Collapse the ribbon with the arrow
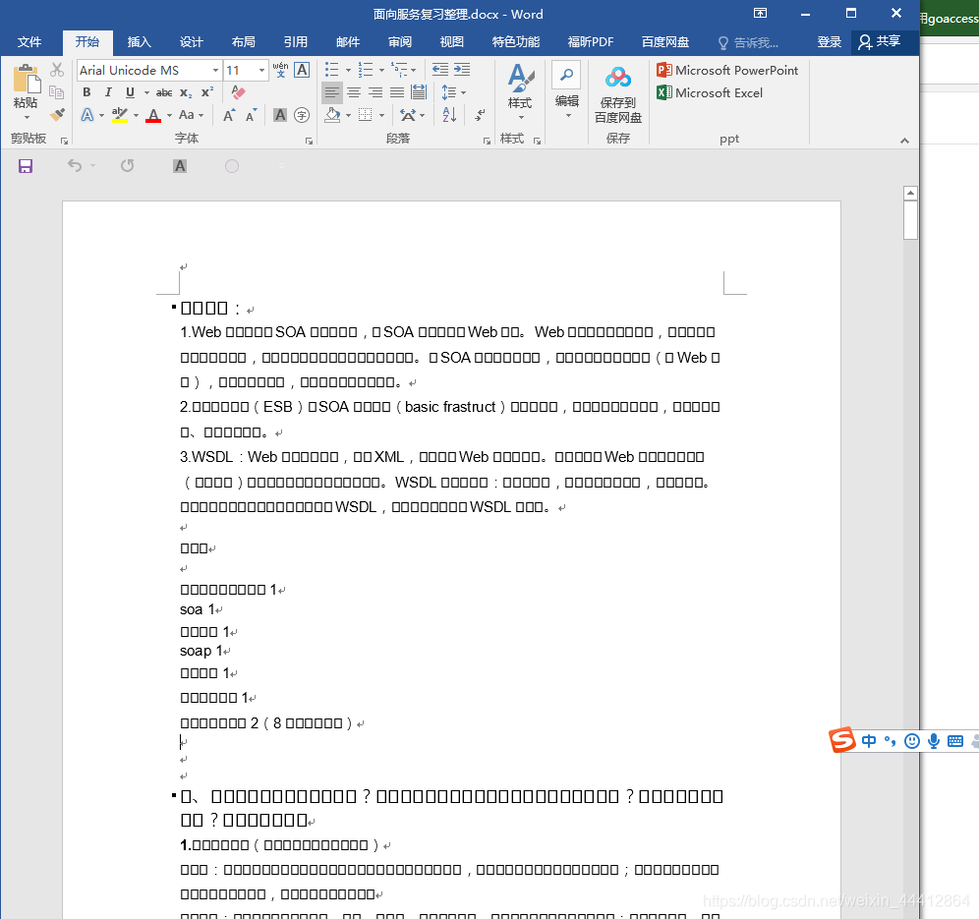This screenshot has width=979, height=919. click(904, 141)
